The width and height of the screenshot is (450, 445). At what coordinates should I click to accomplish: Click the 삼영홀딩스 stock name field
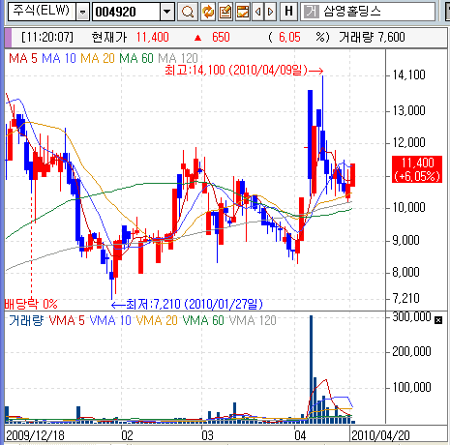(x=368, y=12)
